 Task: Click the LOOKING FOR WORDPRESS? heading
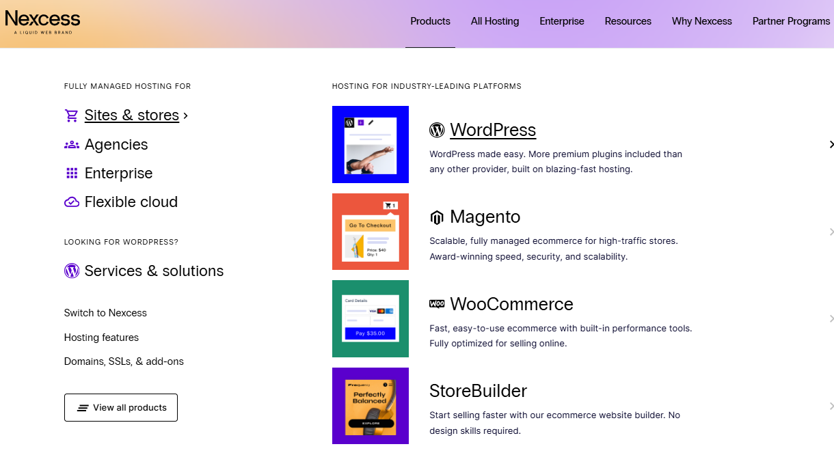[x=121, y=242]
